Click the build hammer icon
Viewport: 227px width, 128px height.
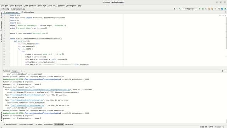pyautogui.click(x=179, y=9)
